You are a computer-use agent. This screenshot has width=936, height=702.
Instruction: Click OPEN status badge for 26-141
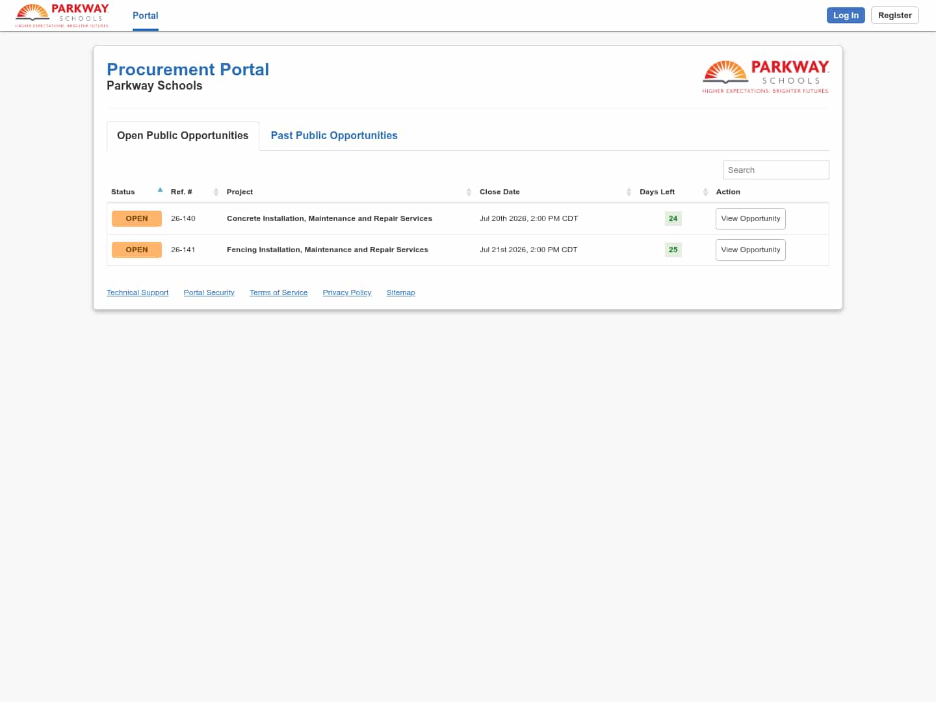click(x=136, y=250)
